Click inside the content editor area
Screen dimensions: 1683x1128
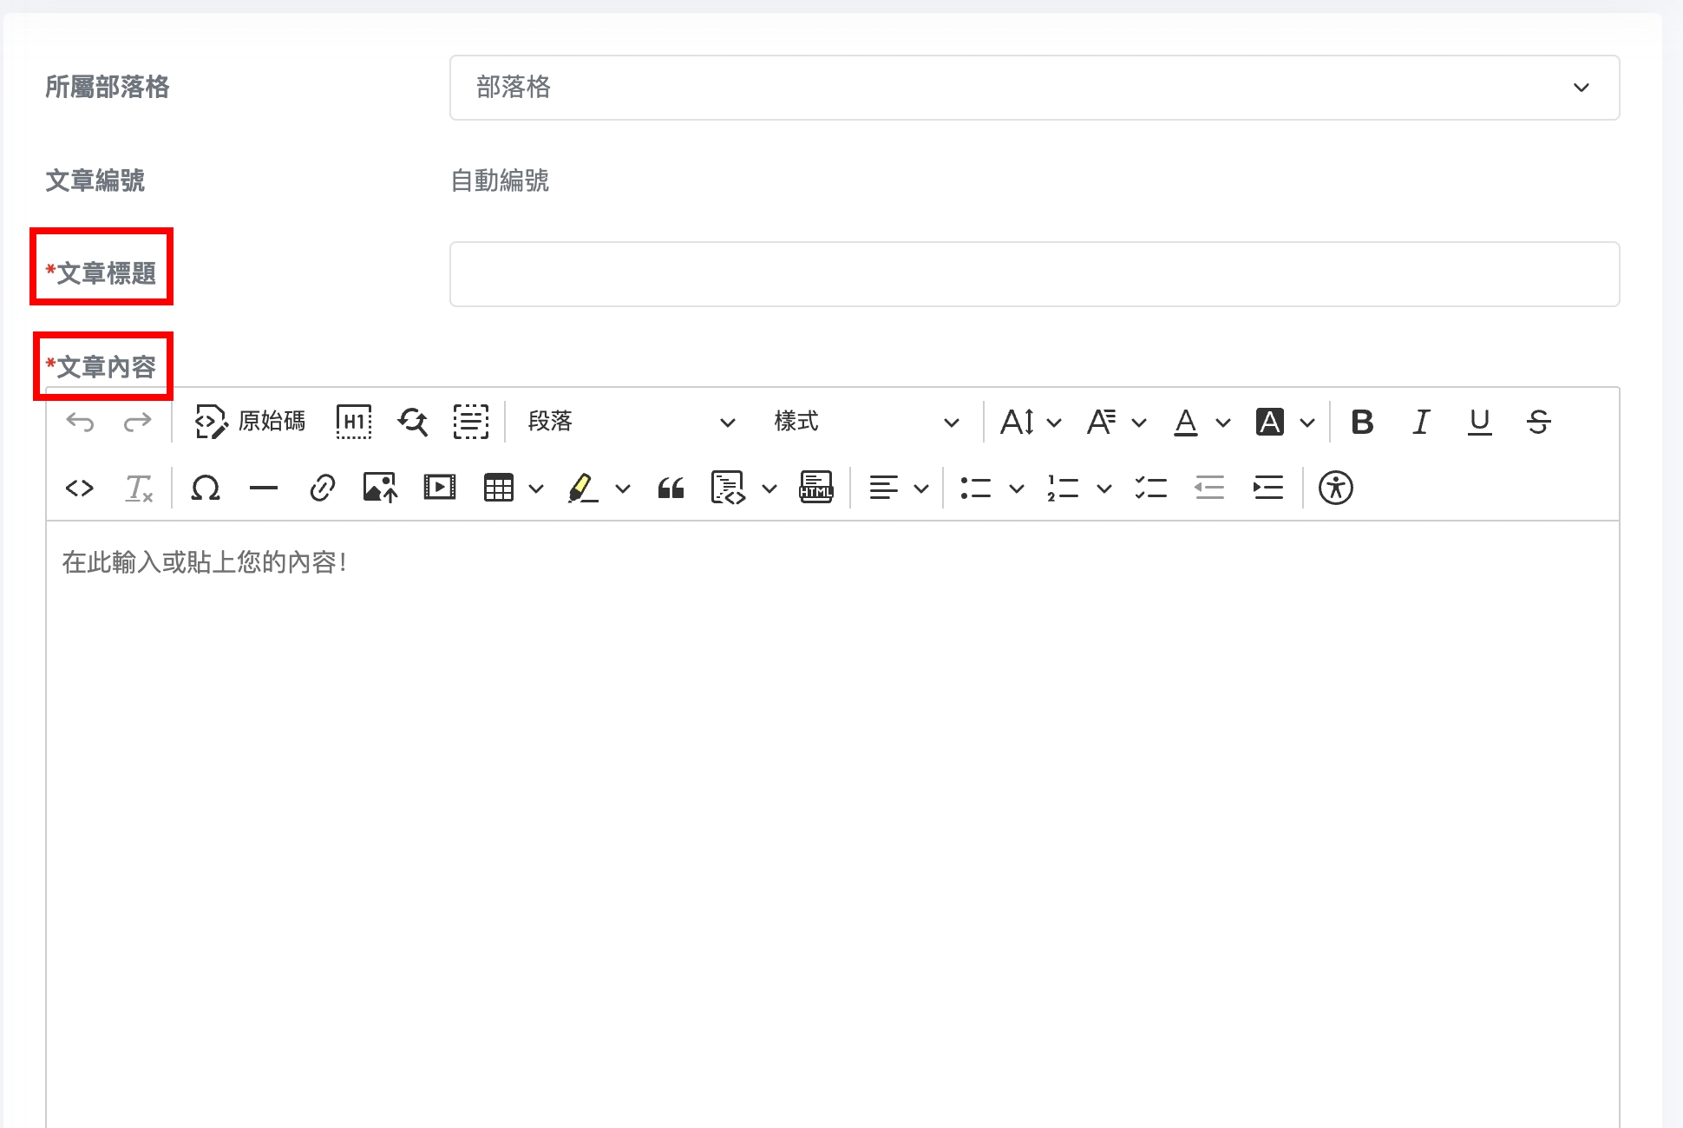(x=831, y=781)
